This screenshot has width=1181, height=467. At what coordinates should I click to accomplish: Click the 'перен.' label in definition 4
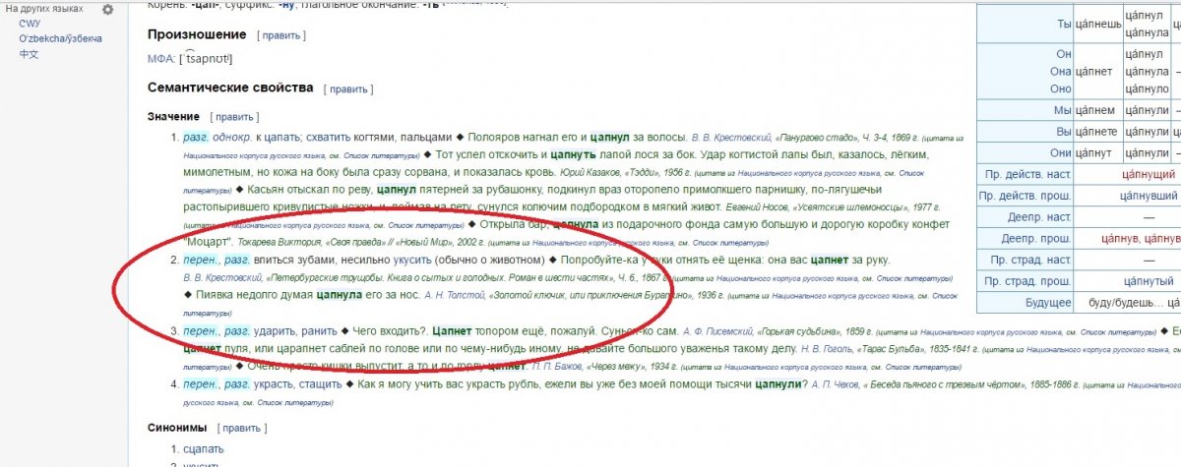(x=201, y=383)
